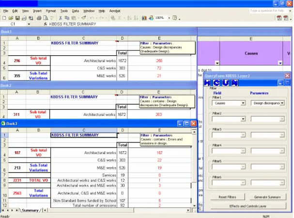Open the Insert menu

(37, 11)
